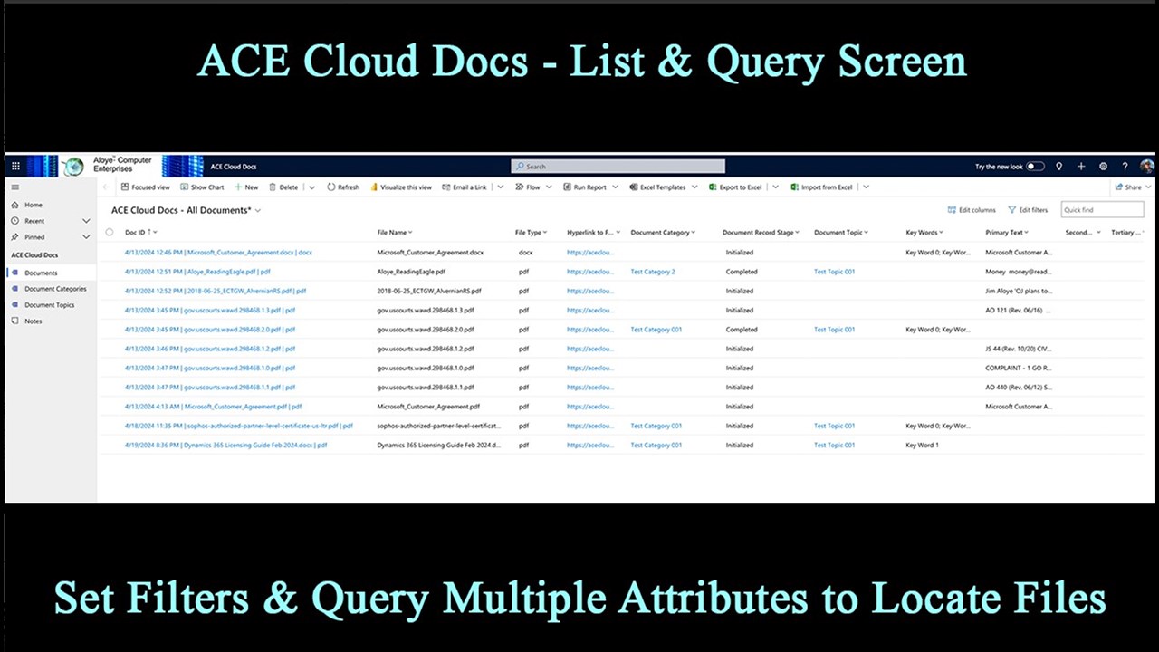Screen dimensions: 1159x652
Task: Open the user profile avatar
Action: tap(1146, 167)
